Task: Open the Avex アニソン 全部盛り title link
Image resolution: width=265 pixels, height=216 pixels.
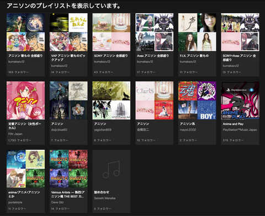Action: (x=153, y=56)
